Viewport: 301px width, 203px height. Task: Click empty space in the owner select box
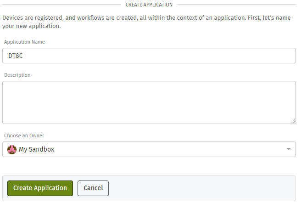click(169, 149)
